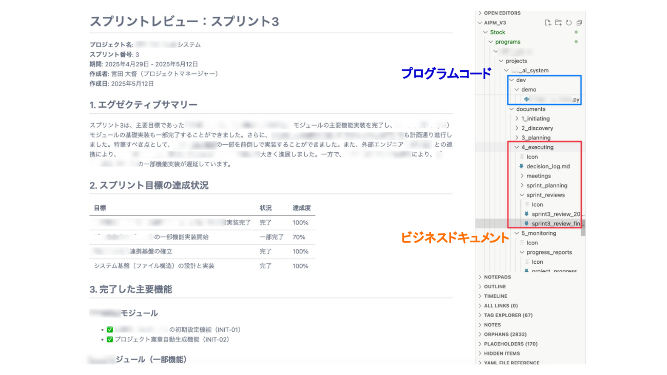Expand the OPEN EDITORS section
The width and height of the screenshot is (667, 375).
tap(502, 13)
